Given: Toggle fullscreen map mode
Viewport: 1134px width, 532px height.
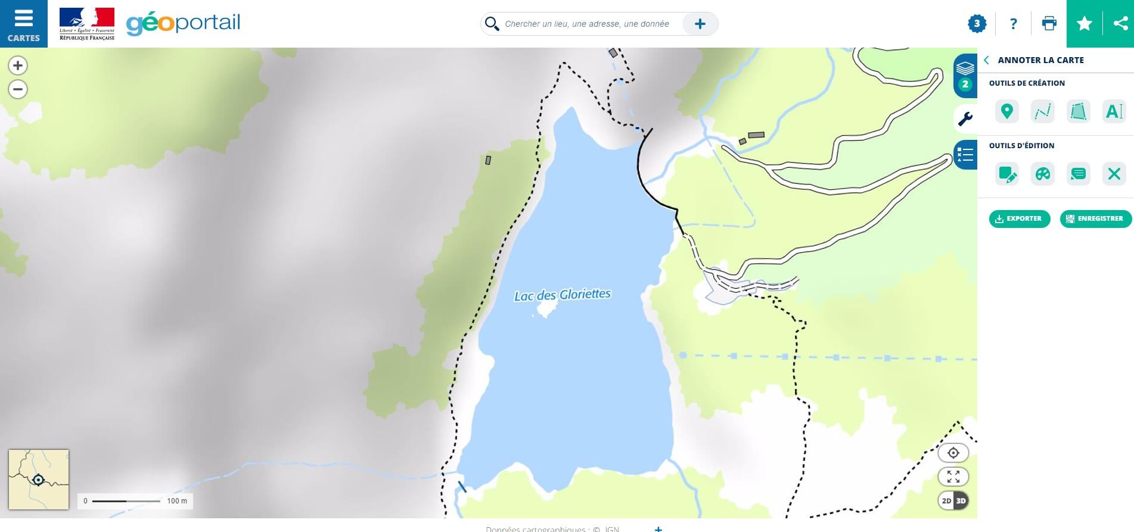Looking at the screenshot, I should point(953,477).
